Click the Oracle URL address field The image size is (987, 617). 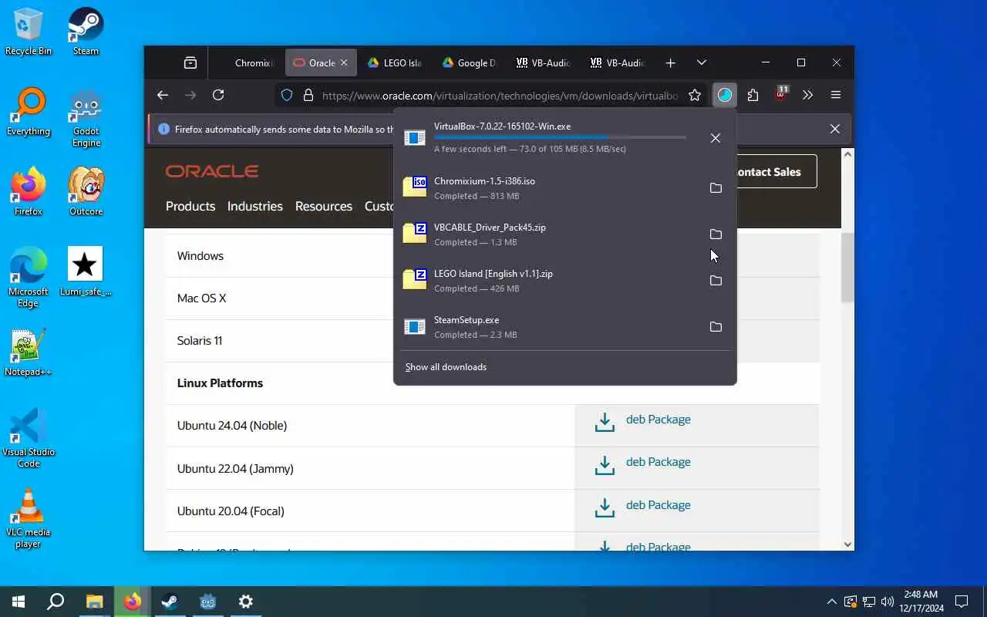500,96
